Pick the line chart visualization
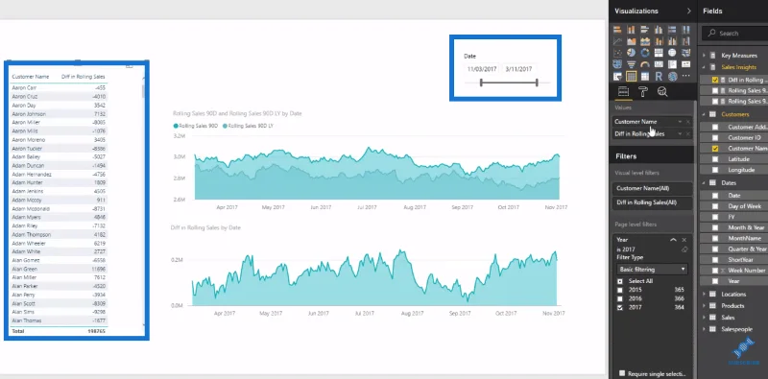The image size is (768, 379). pos(617,41)
